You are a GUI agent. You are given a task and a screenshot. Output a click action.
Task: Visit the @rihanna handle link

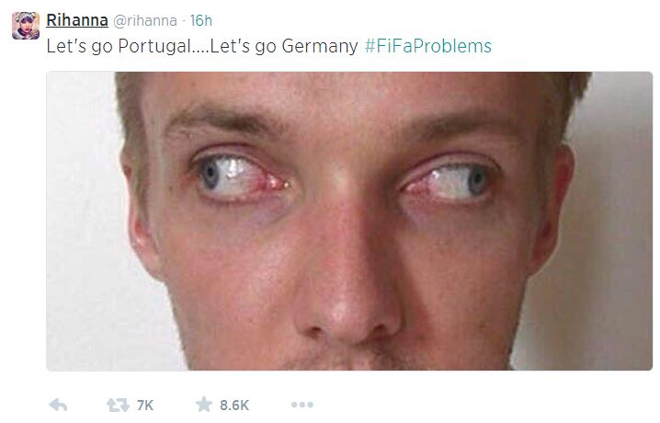(145, 20)
